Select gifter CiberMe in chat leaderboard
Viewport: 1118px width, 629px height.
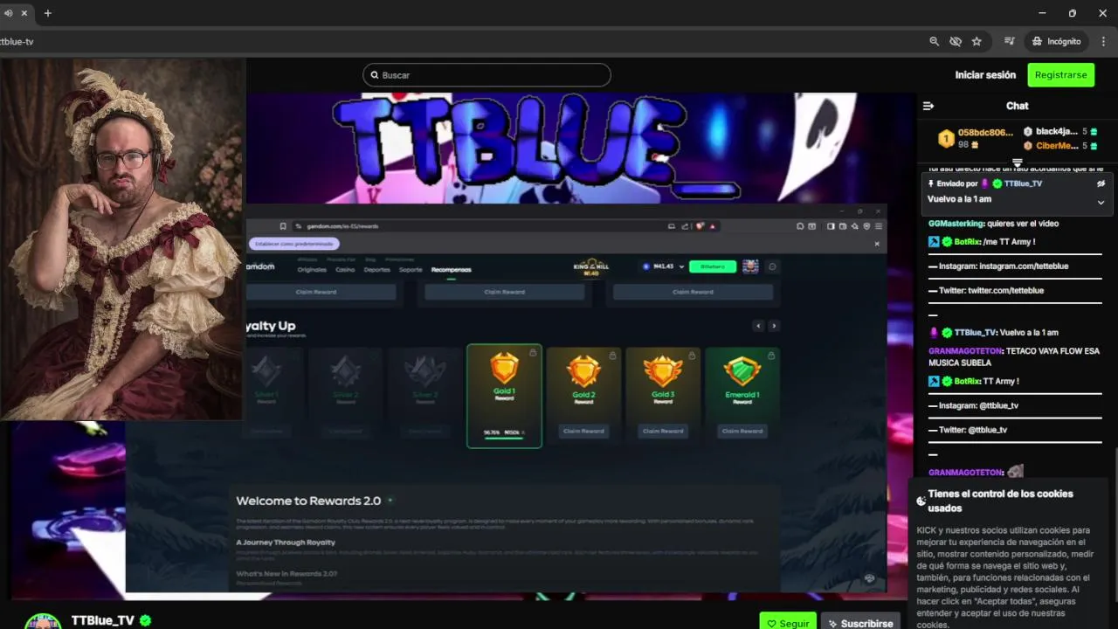[x=1057, y=145]
